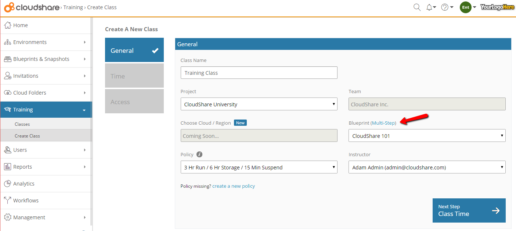Click the disabled Team field

tap(427, 104)
